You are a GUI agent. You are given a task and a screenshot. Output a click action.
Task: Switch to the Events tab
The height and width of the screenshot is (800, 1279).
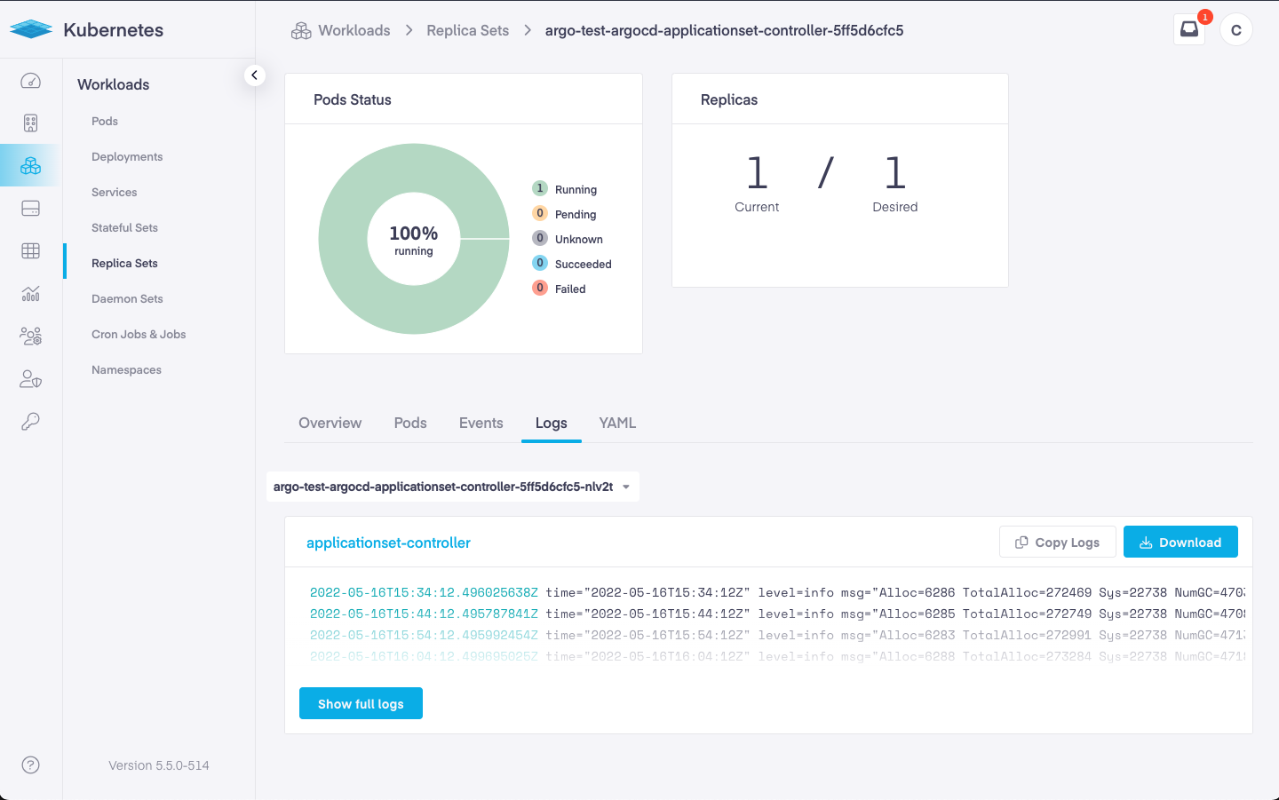coord(481,424)
